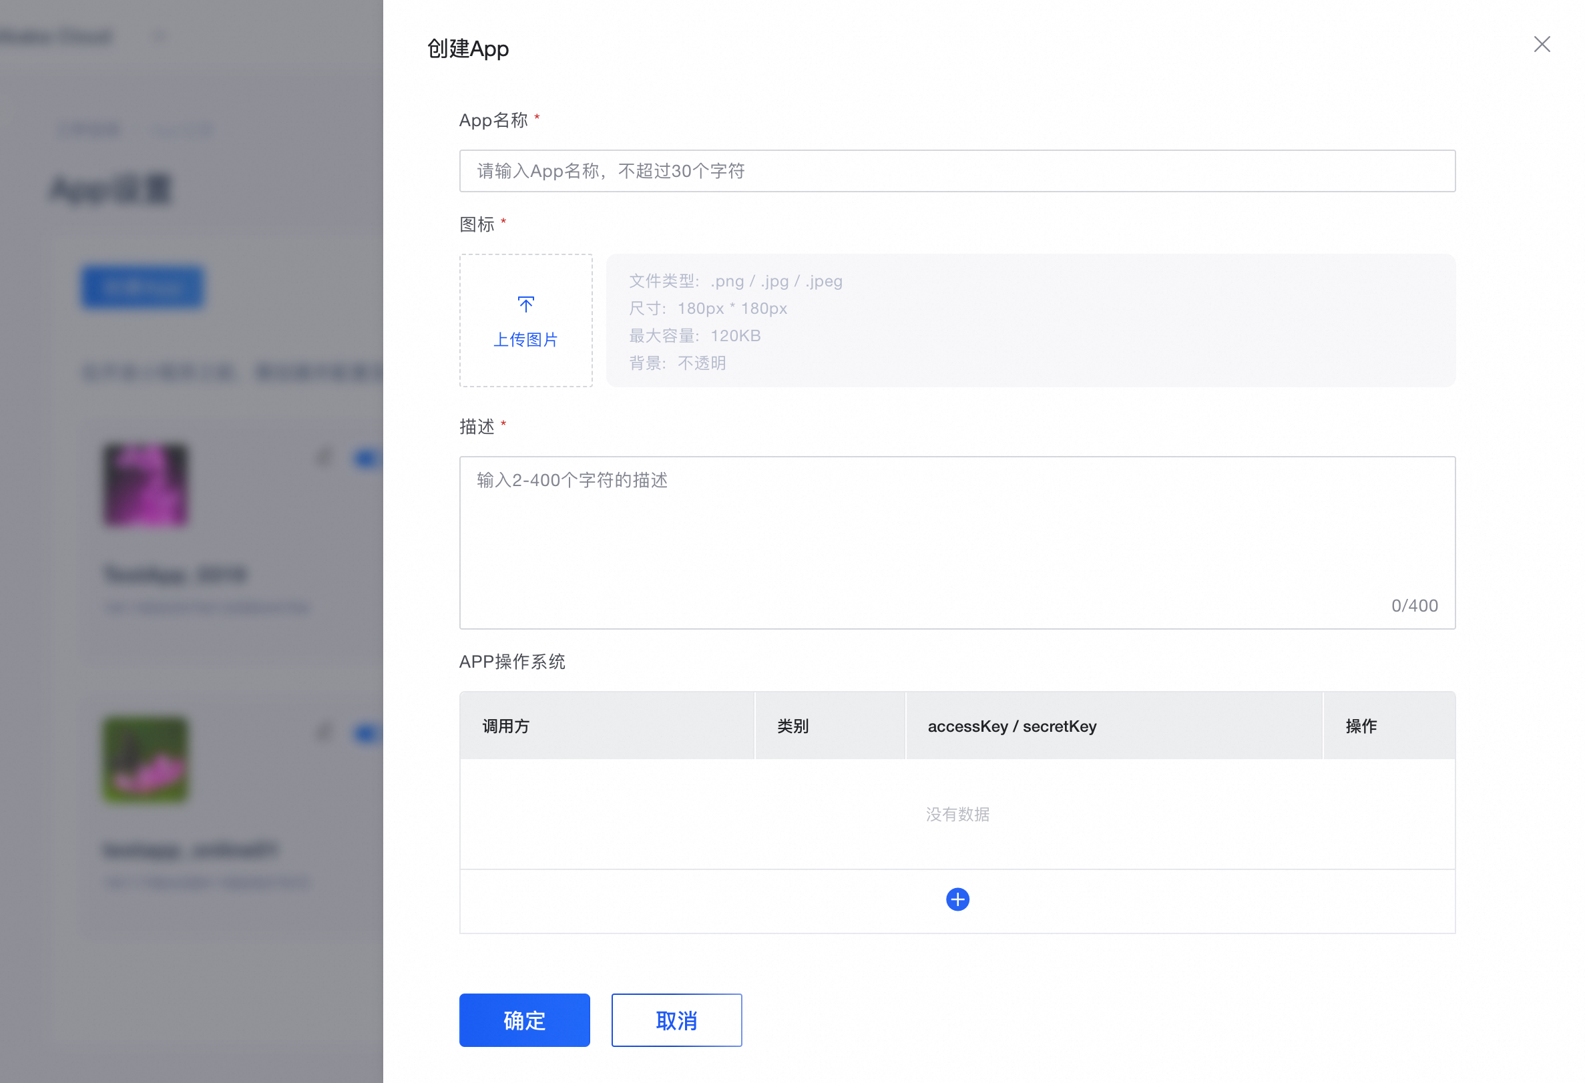Click the purple app thumbnail behind the overlay
This screenshot has height=1083, width=1585.
[x=146, y=485]
